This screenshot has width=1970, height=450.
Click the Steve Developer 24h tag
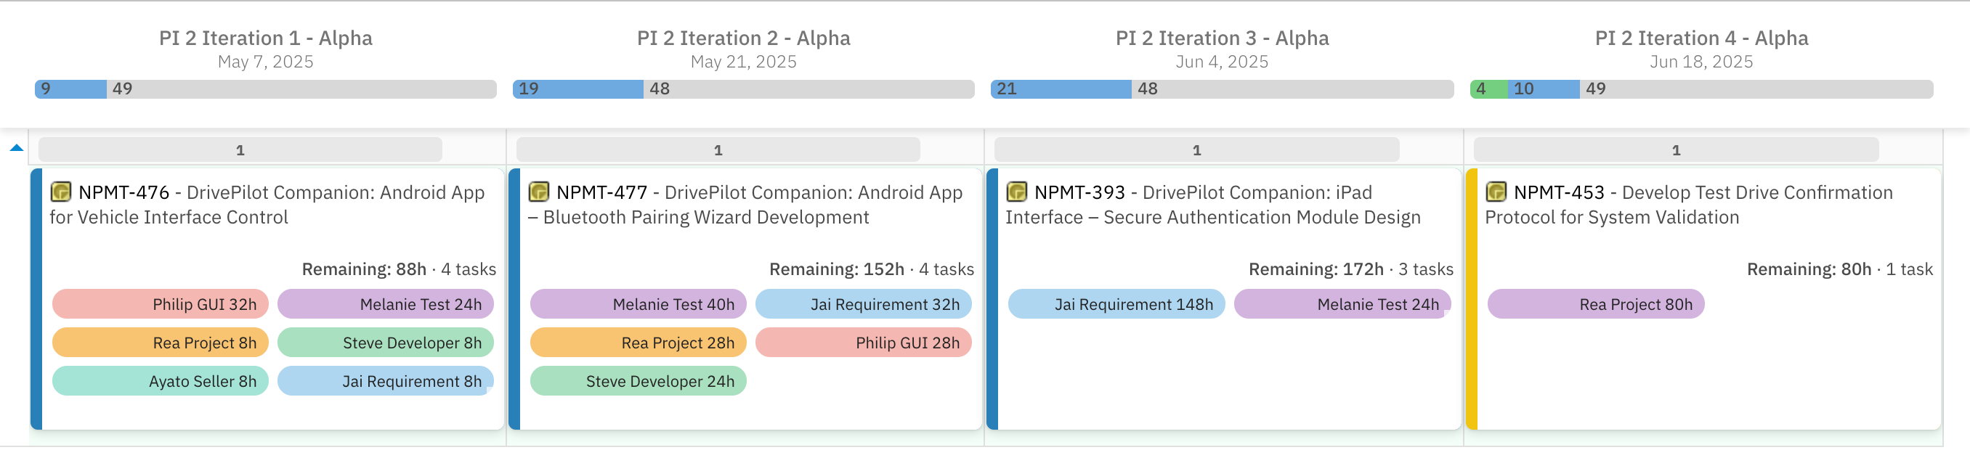coord(638,381)
